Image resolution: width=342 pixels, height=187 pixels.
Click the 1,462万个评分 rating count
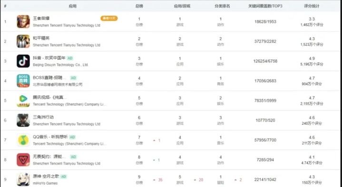pyautogui.click(x=312, y=25)
